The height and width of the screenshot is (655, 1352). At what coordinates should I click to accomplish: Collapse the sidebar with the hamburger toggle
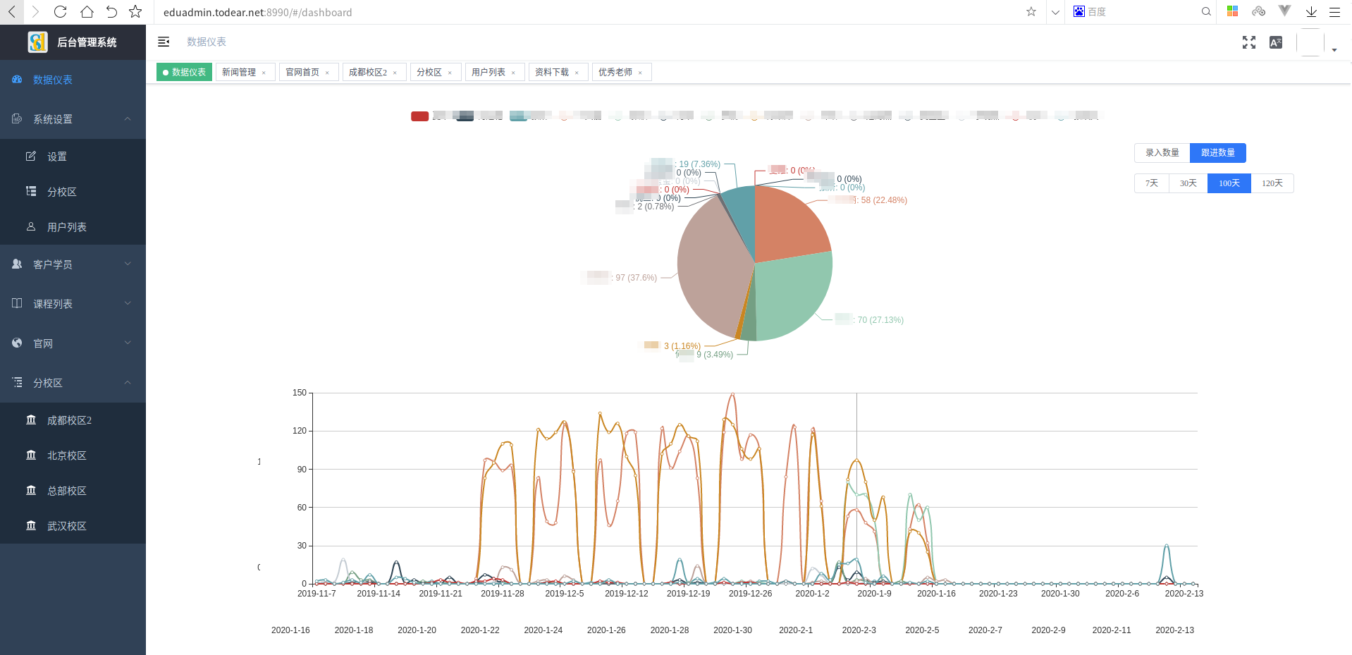pyautogui.click(x=164, y=42)
